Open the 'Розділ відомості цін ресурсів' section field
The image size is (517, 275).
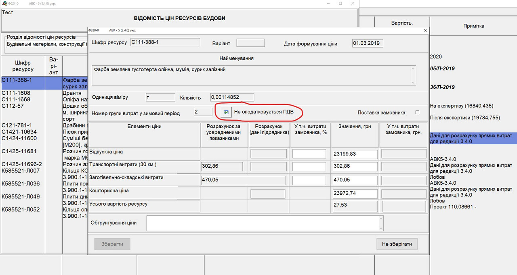click(46, 44)
